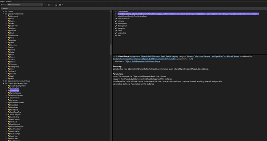The height and width of the screenshot is (141, 267).
Task: Collapse the Objects.BuiltElements.Revit namespace
Action: [3, 83]
